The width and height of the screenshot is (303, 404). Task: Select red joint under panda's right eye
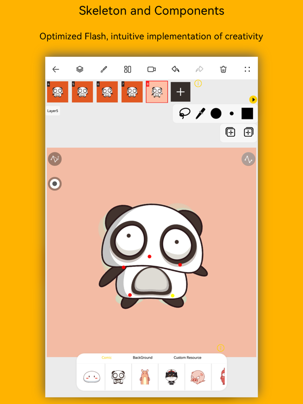180,265
